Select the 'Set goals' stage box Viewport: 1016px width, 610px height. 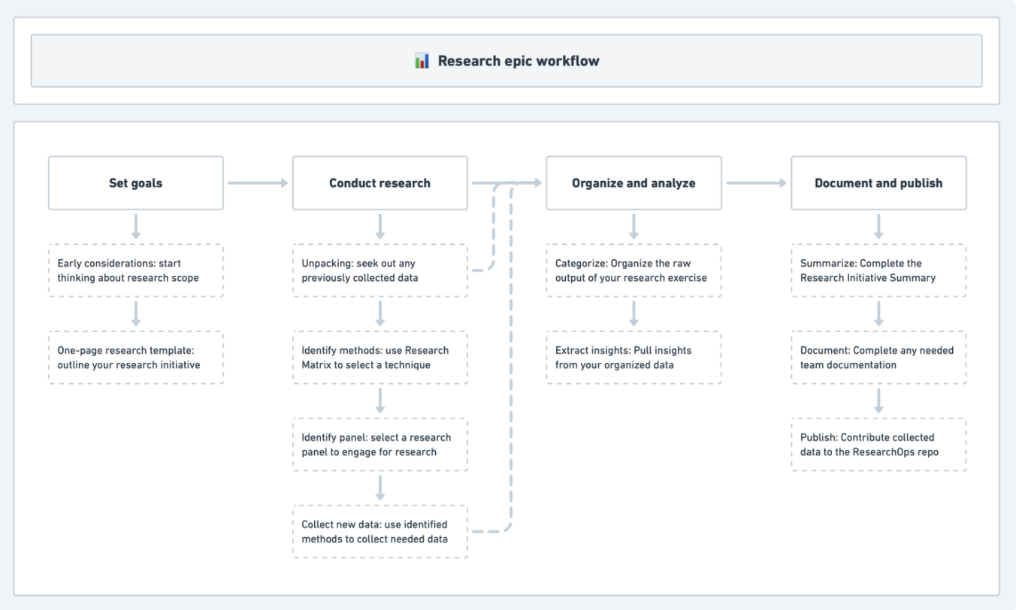[x=136, y=183]
